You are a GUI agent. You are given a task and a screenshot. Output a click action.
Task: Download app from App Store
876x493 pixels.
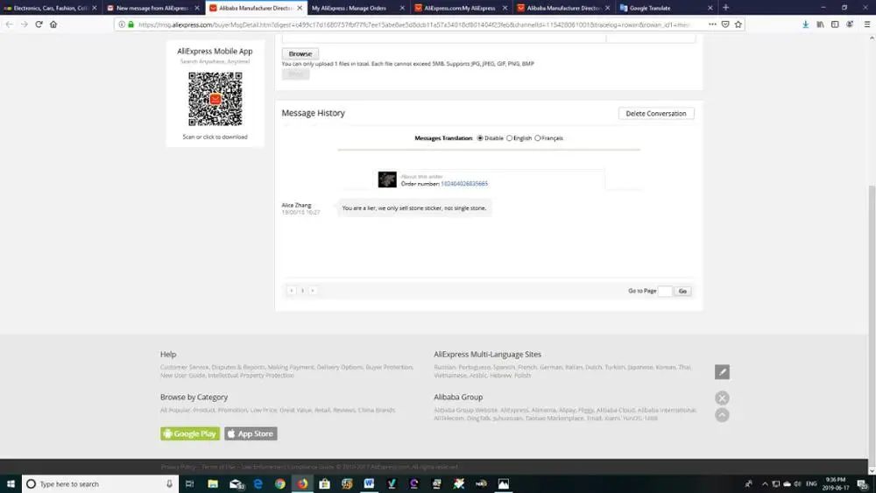tap(251, 433)
